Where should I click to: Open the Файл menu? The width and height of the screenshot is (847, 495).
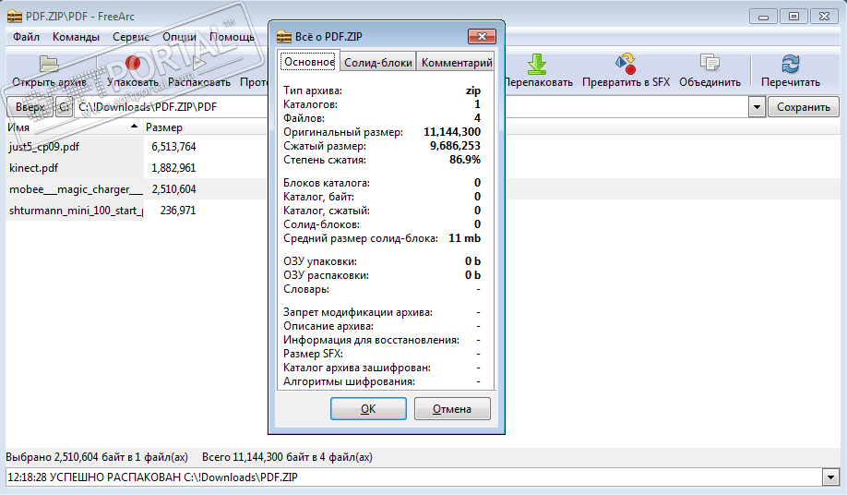[x=26, y=37]
